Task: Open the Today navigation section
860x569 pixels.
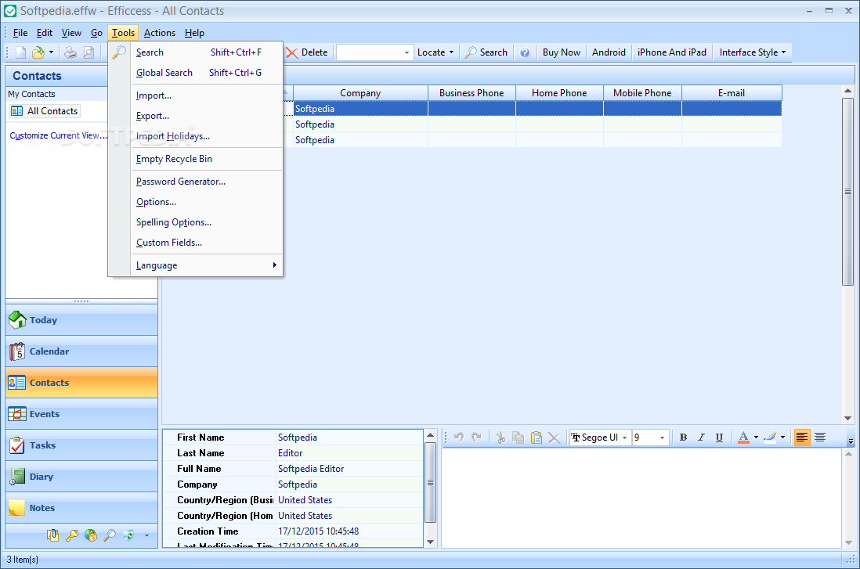Action: click(81, 320)
